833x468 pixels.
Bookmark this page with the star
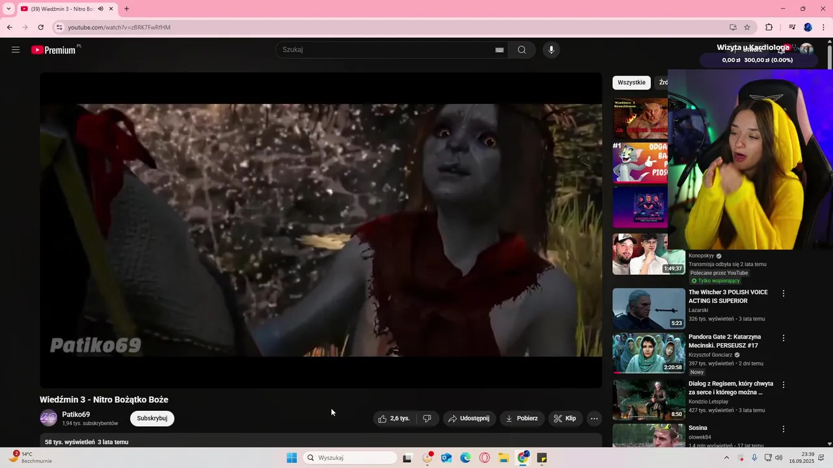click(x=747, y=27)
